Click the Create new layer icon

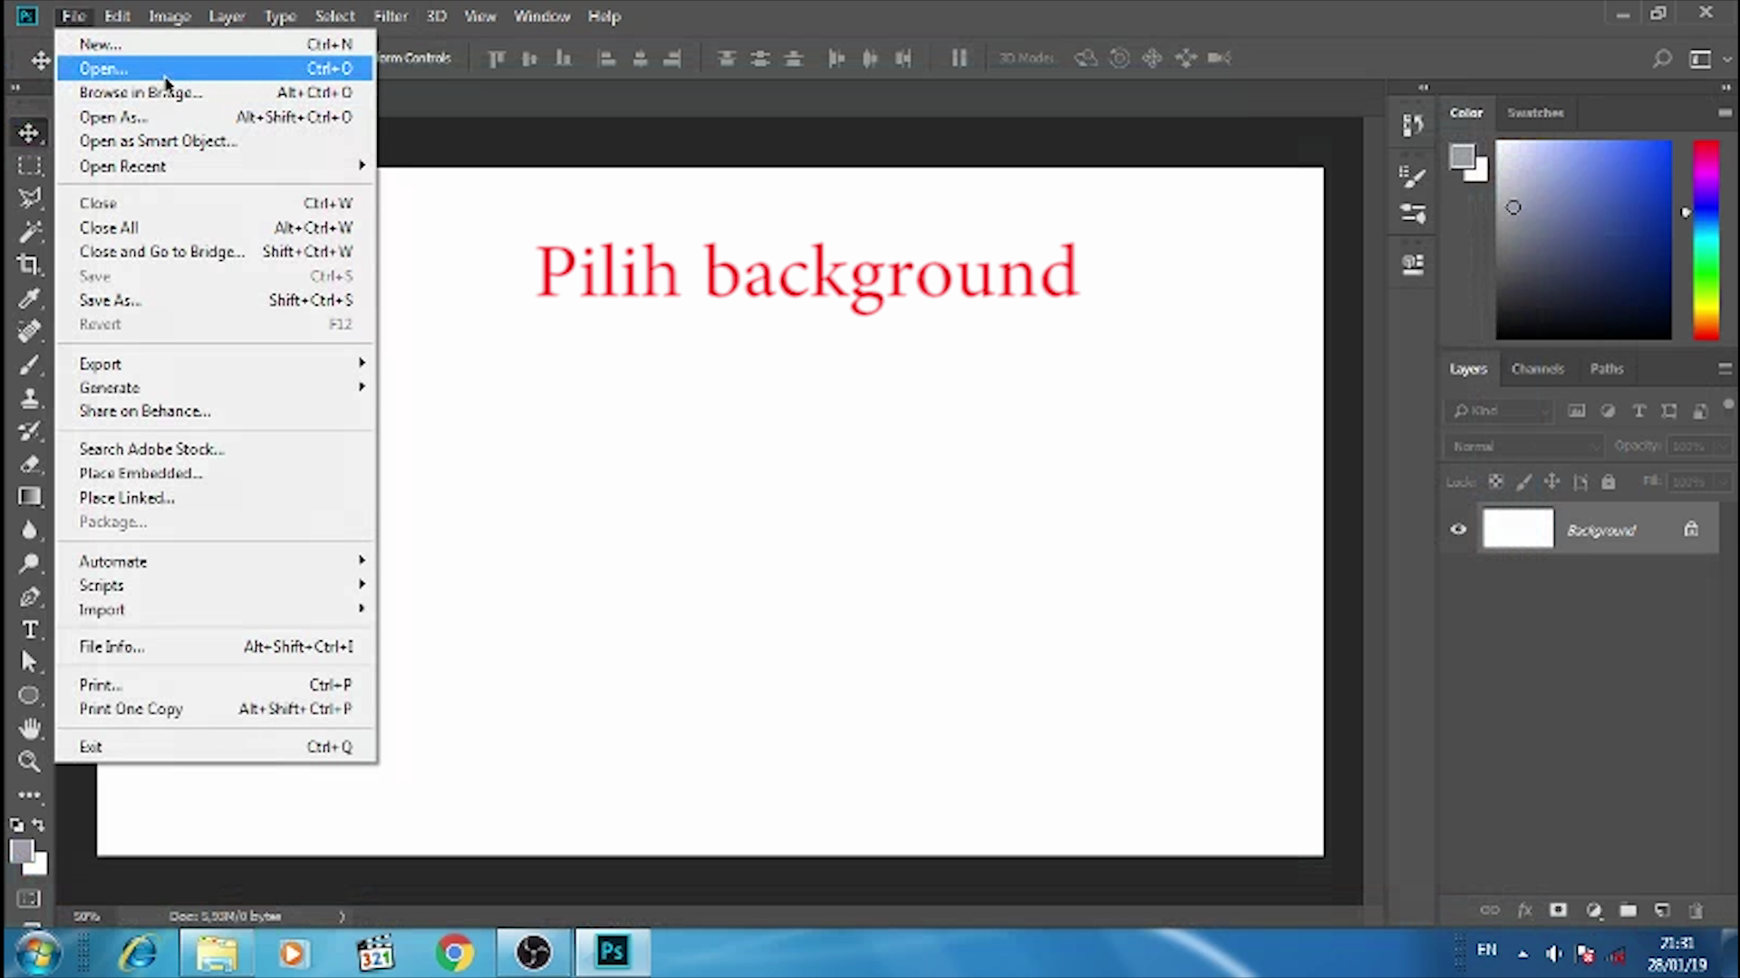pos(1662,910)
